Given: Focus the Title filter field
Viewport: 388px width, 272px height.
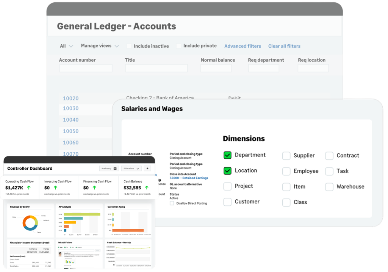Looking at the screenshot, I should coord(156,68).
